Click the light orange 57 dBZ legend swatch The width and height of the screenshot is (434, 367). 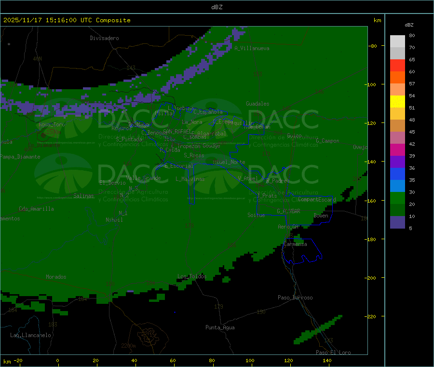click(x=397, y=89)
